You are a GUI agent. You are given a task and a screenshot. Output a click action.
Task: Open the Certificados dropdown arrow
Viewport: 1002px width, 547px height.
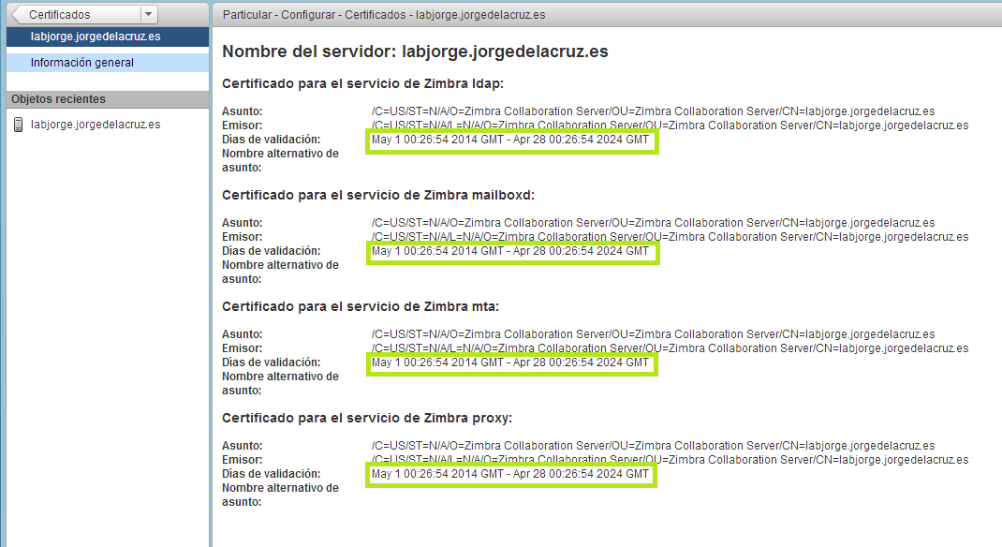(x=148, y=14)
